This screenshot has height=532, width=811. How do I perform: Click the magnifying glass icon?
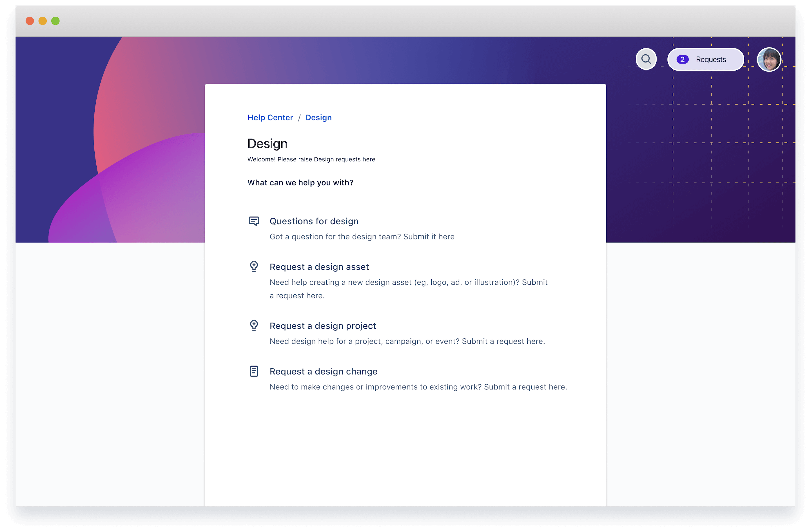click(x=646, y=59)
